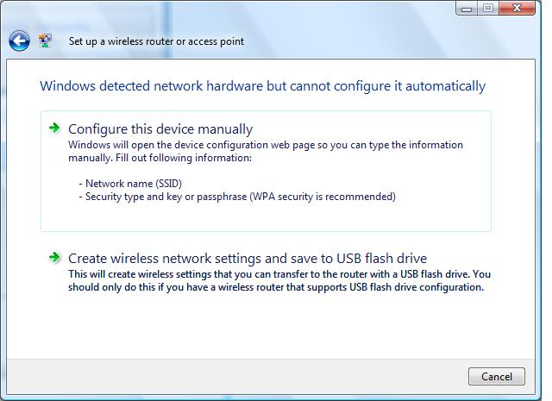The image size is (552, 401).
Task: Cancel the wireless router setup wizard
Action: coord(497,376)
